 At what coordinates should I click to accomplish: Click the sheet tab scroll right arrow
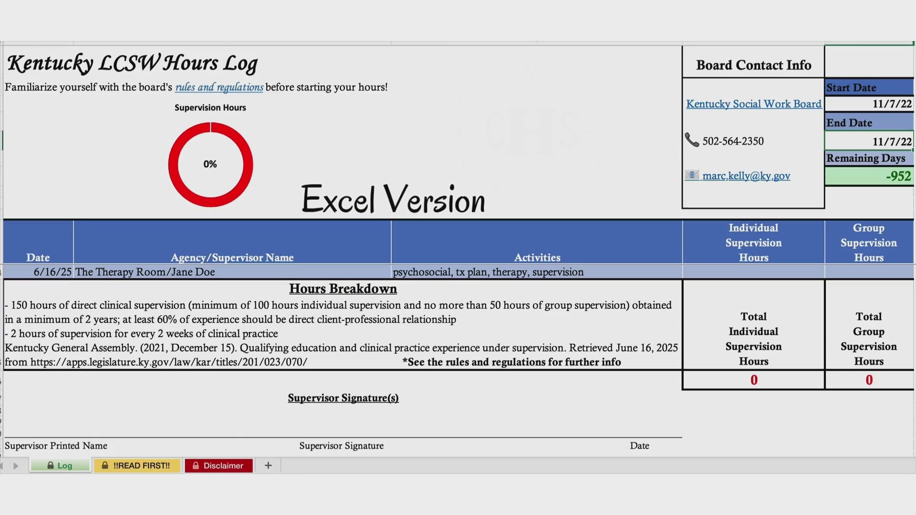tap(16, 466)
